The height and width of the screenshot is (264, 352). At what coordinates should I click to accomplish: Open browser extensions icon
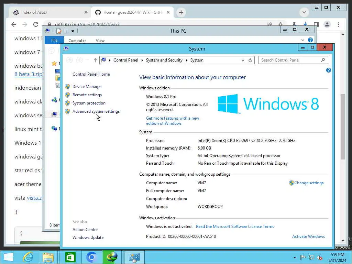click(294, 24)
